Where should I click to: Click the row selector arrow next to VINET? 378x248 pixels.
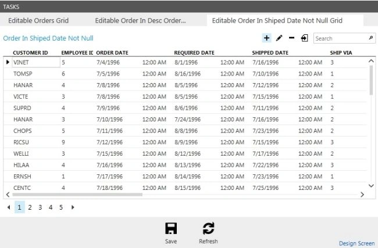pos(8,62)
